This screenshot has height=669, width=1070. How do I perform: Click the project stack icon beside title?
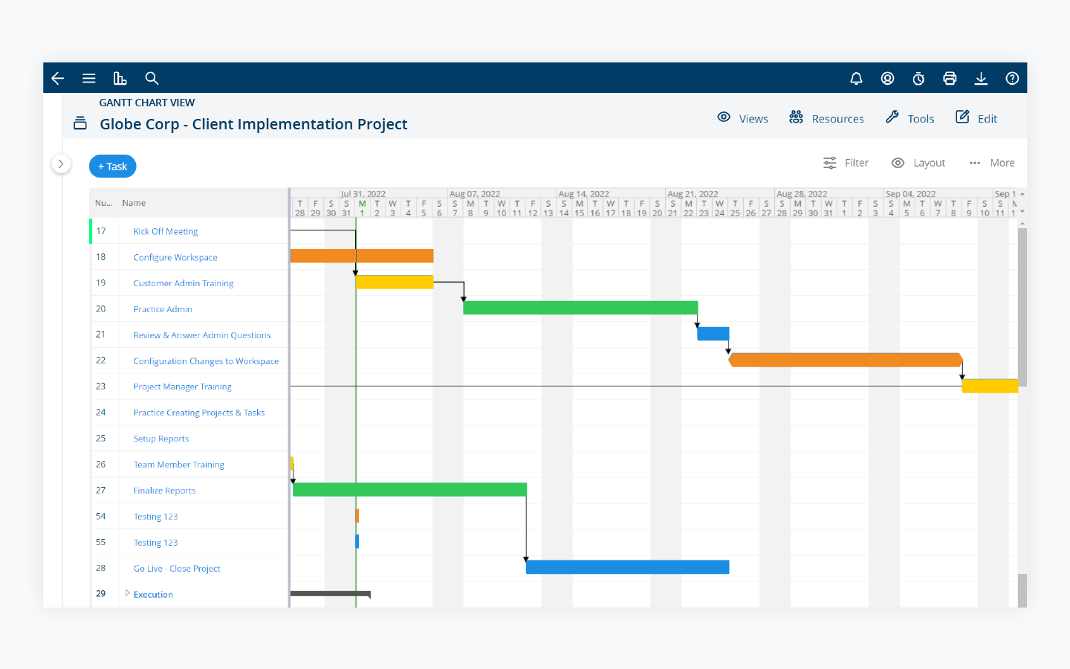point(80,123)
